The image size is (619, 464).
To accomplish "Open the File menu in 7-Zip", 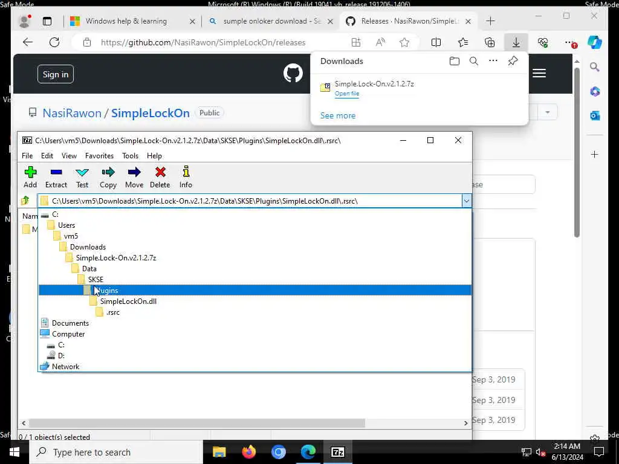I will tap(27, 156).
